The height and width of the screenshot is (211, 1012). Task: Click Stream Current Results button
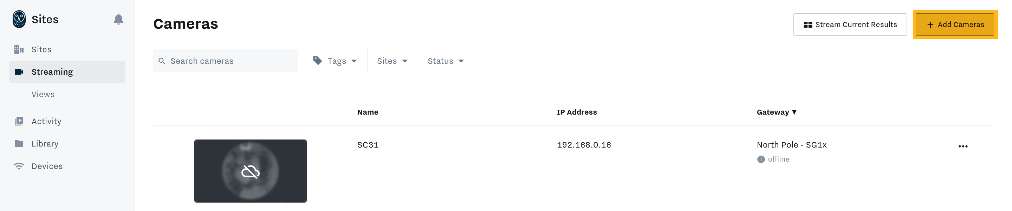tap(850, 24)
